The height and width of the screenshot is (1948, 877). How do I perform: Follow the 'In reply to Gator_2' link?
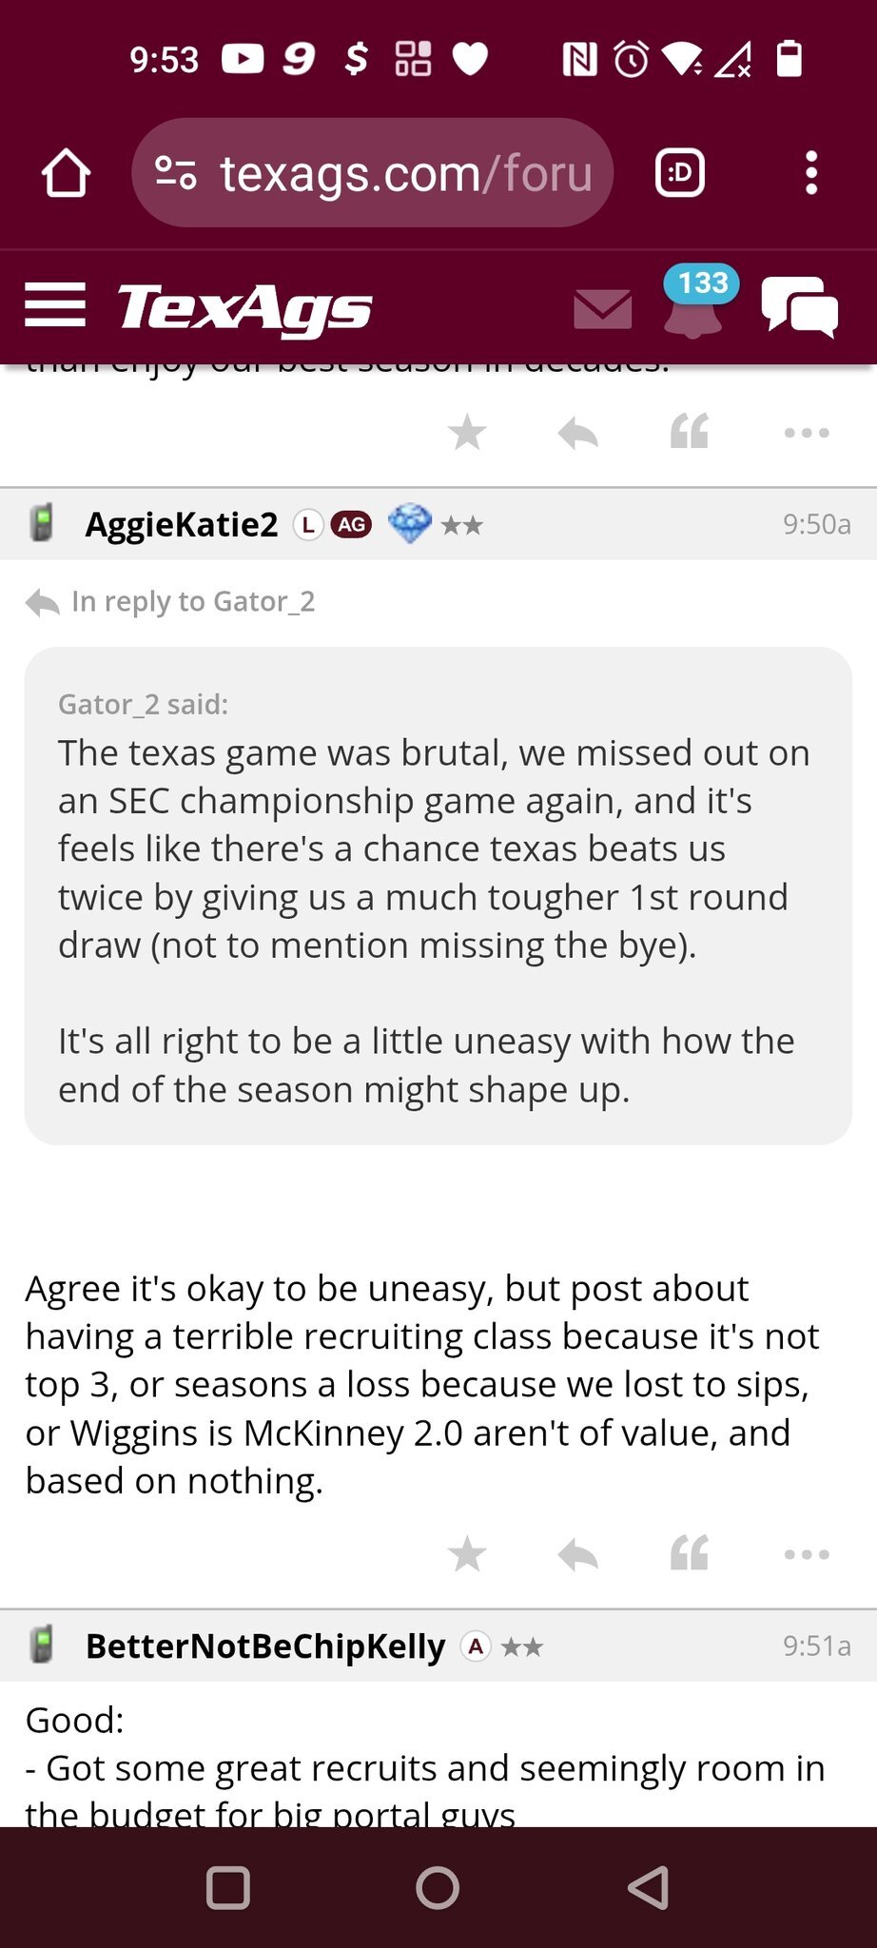point(192,601)
